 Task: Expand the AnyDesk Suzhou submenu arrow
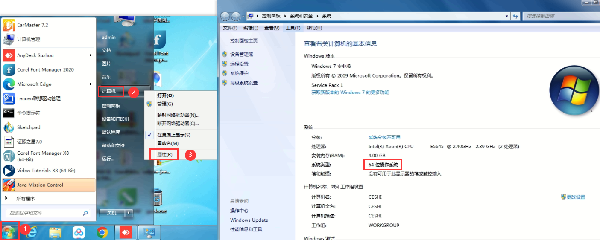pyautogui.click(x=91, y=55)
